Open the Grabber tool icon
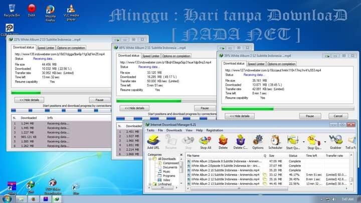 pyautogui.click(x=335, y=142)
